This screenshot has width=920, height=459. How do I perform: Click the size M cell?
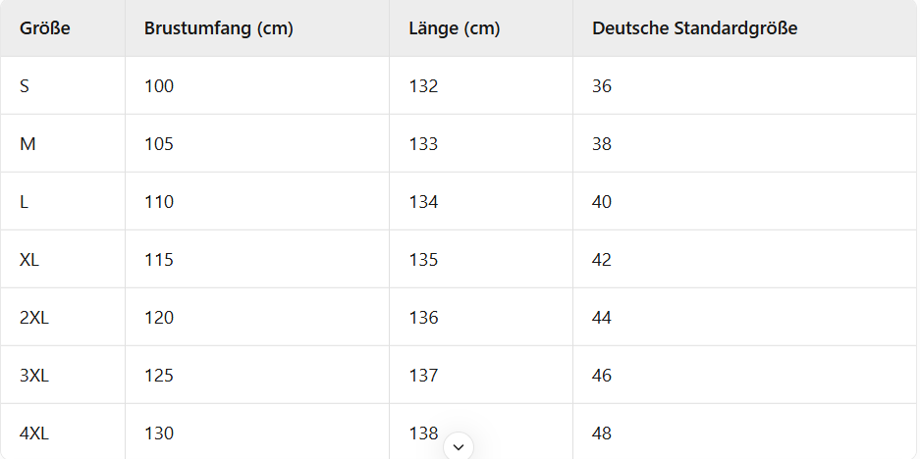(27, 144)
